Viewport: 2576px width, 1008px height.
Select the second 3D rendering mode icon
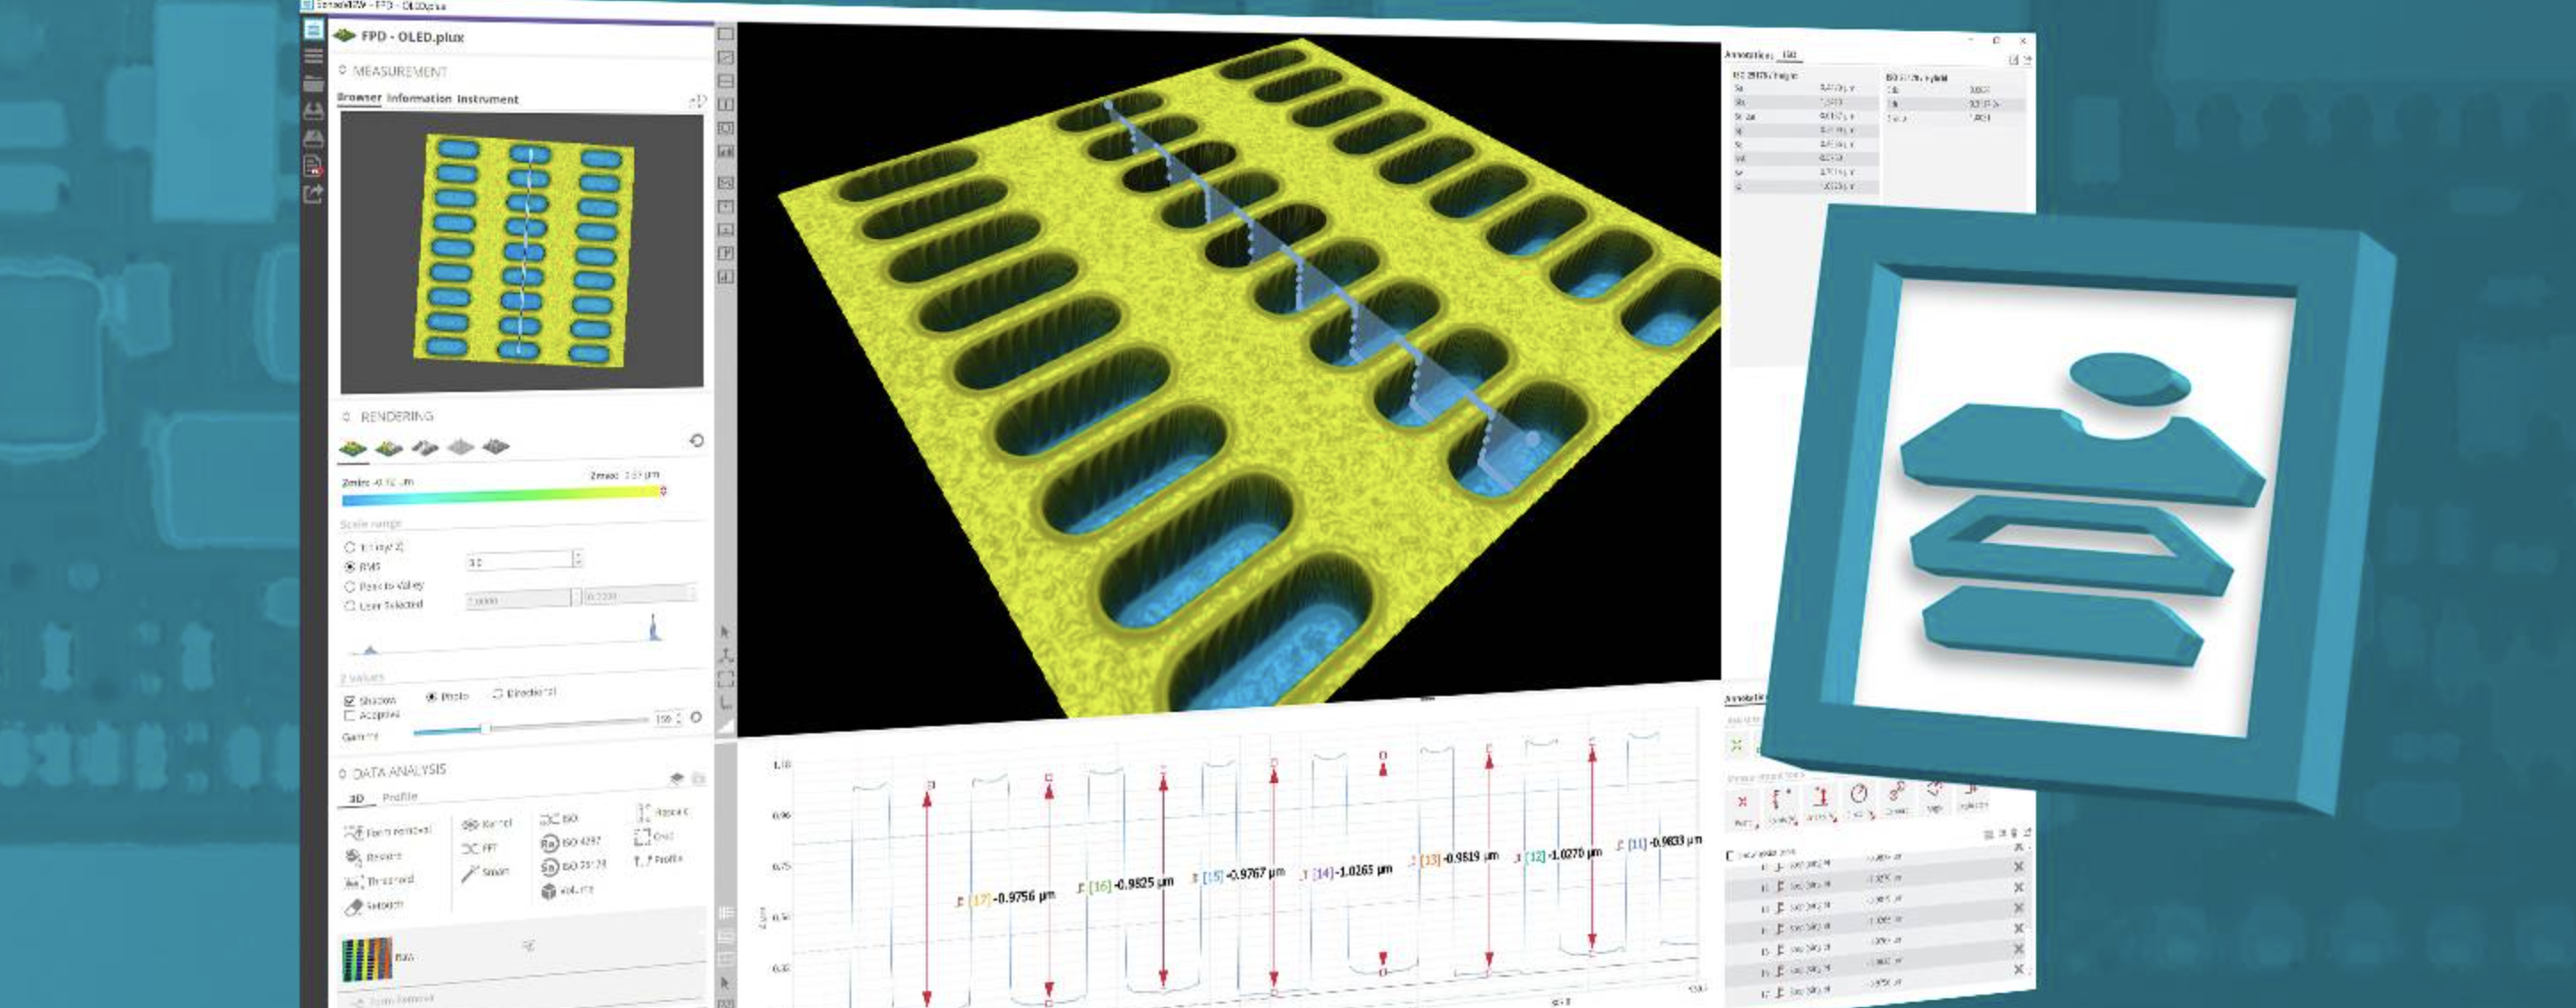click(388, 448)
